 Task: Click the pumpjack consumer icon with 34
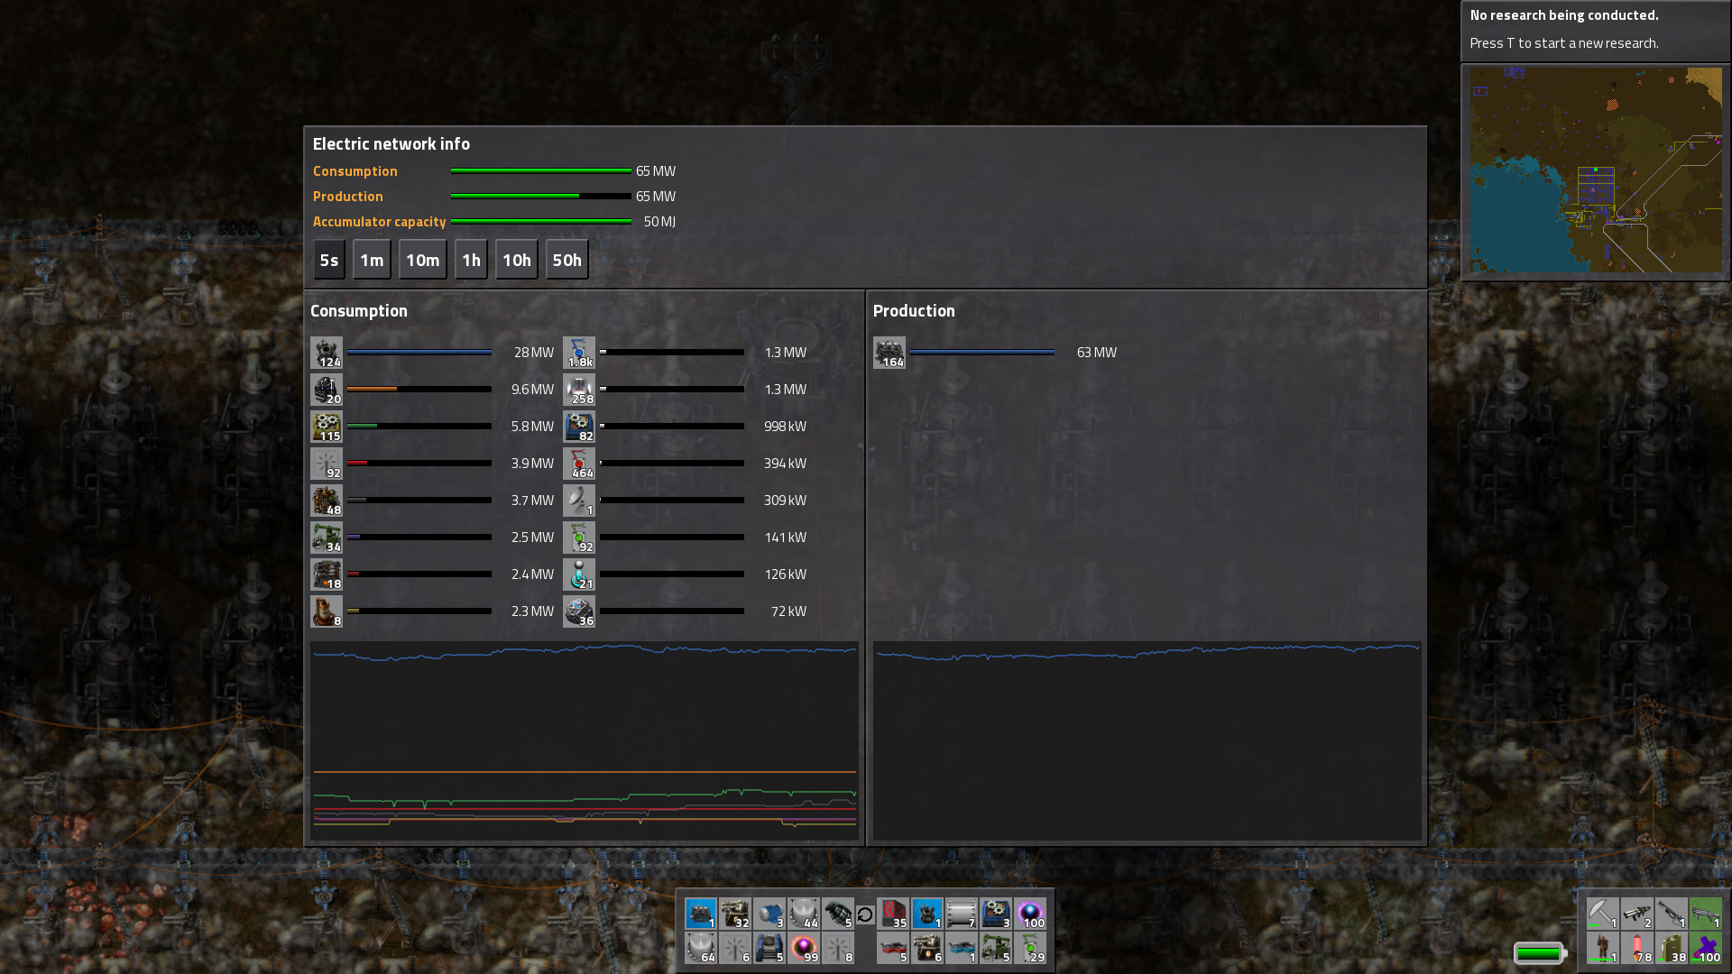(327, 538)
